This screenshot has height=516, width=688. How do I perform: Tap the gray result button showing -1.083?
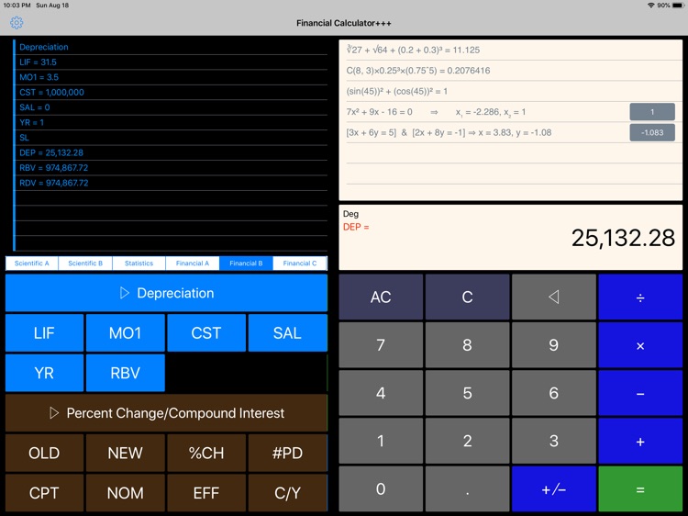[x=652, y=132]
